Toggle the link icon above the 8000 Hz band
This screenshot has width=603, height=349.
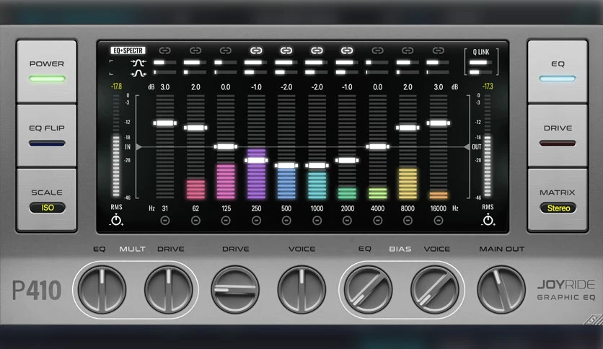pyautogui.click(x=408, y=50)
